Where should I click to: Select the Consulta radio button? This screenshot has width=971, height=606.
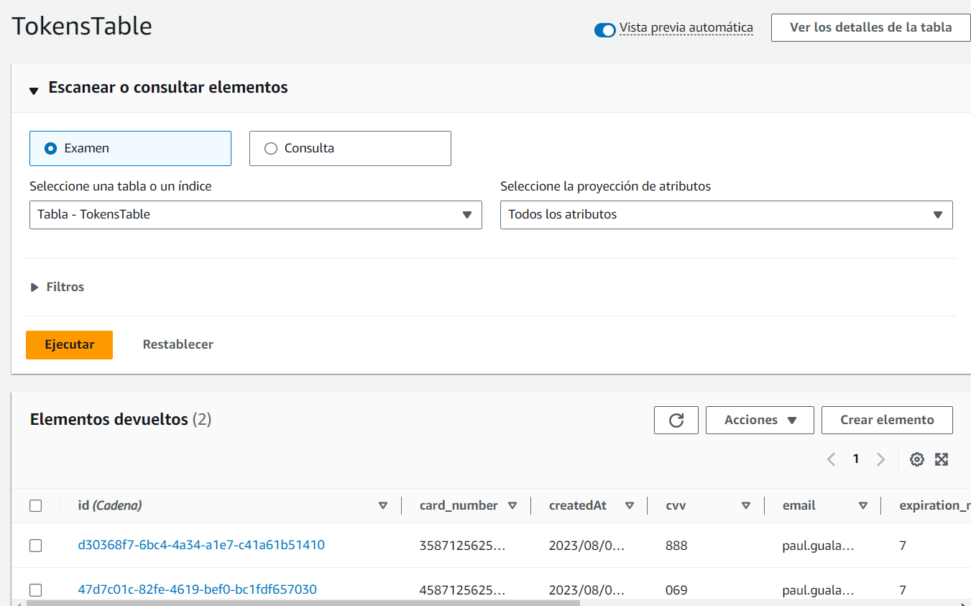click(x=270, y=148)
